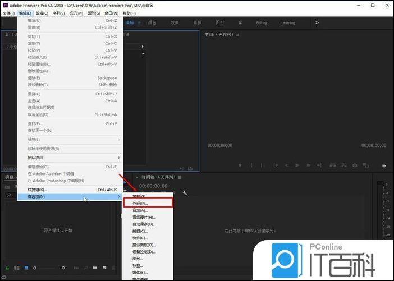Image resolution: width=394 pixels, height=281 pixels.
Task: Toggle the project read-only lock icon
Action: click(x=7, y=268)
